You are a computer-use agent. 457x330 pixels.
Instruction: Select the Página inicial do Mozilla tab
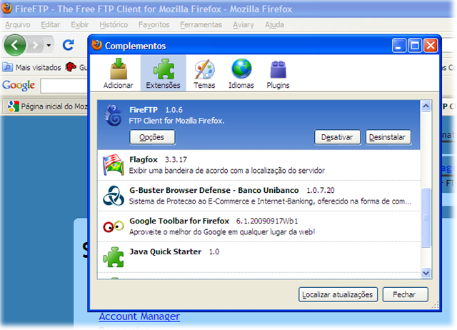pyautogui.click(x=46, y=106)
